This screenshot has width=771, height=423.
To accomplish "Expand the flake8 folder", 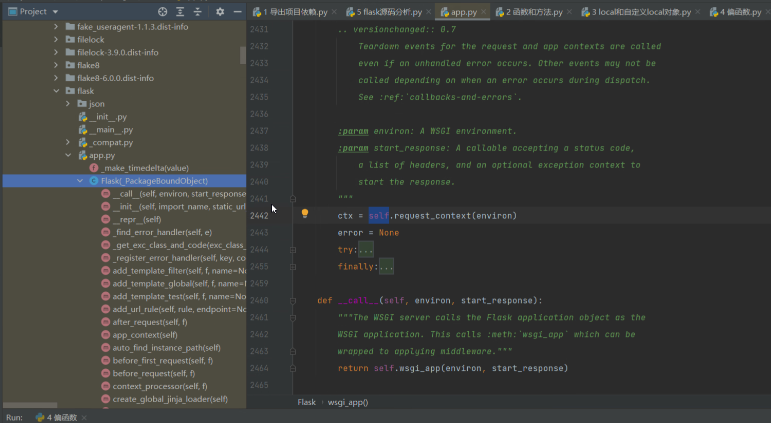I will (x=56, y=65).
